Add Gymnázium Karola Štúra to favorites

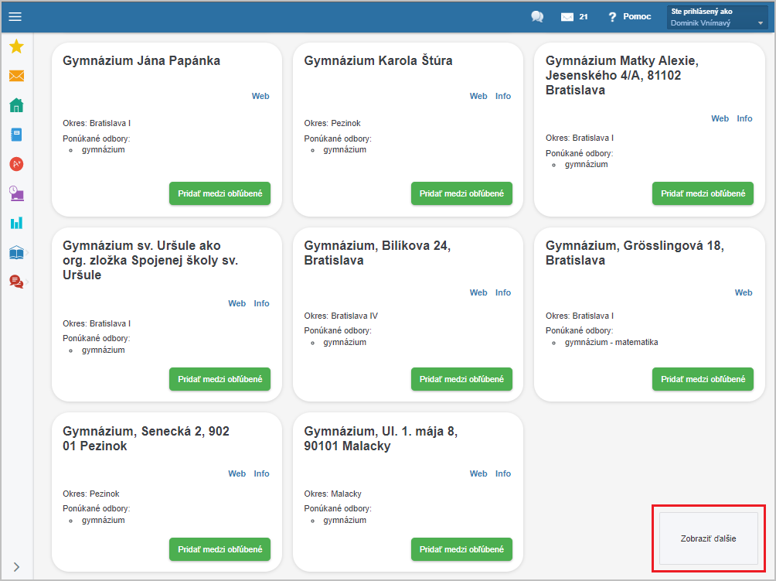(x=461, y=193)
